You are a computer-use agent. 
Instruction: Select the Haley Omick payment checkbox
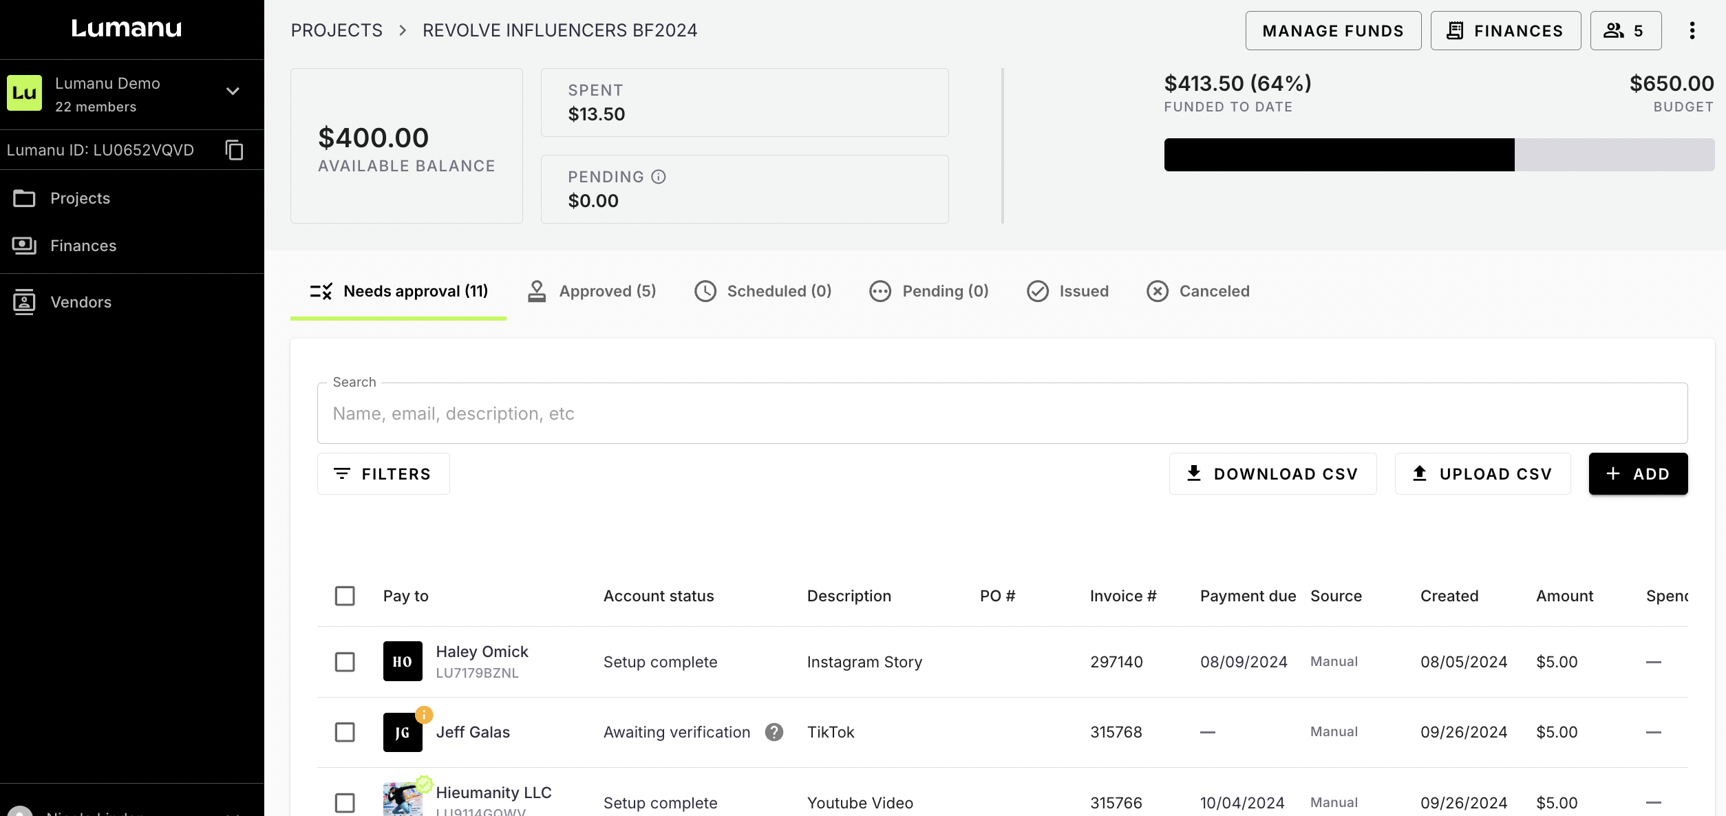pyautogui.click(x=345, y=662)
